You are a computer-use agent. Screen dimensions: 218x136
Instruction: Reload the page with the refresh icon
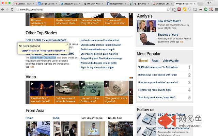pyautogui.click(x=13, y=9)
